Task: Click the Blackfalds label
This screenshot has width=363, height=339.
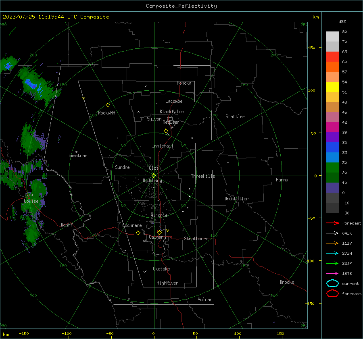Action: (x=171, y=112)
